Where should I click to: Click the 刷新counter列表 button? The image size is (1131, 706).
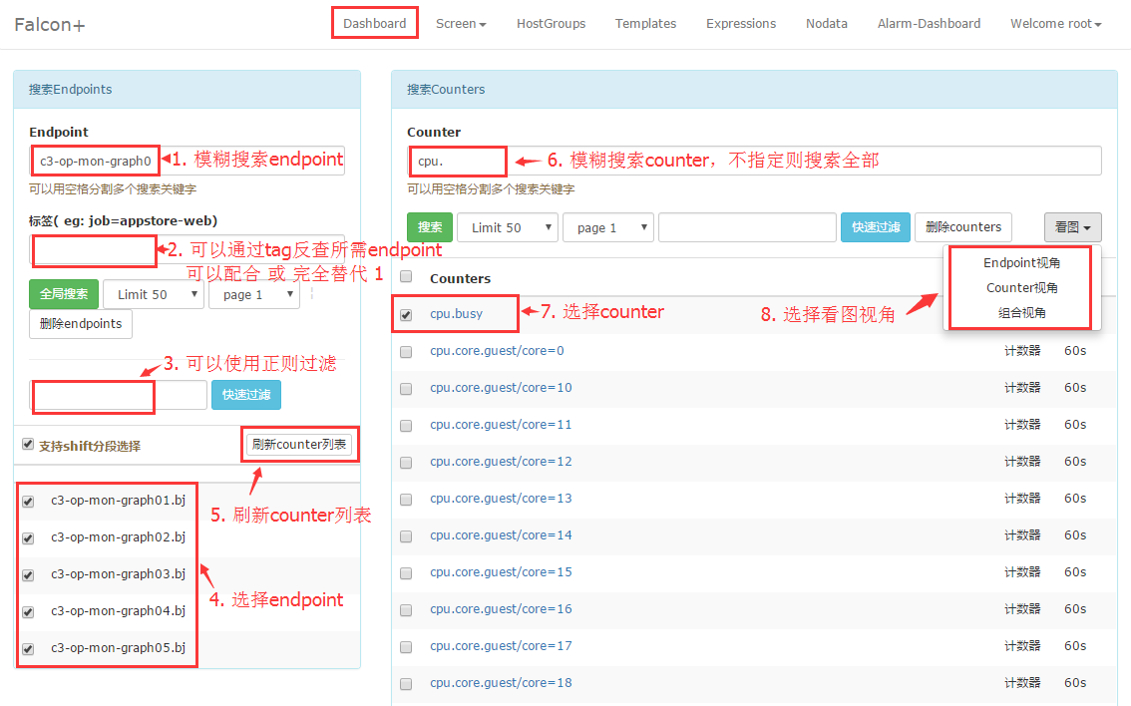[x=299, y=444]
